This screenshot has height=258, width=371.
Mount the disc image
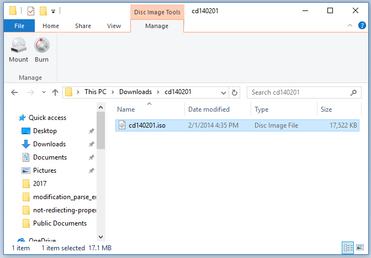coord(18,50)
